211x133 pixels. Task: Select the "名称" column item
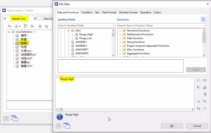coord(24,43)
